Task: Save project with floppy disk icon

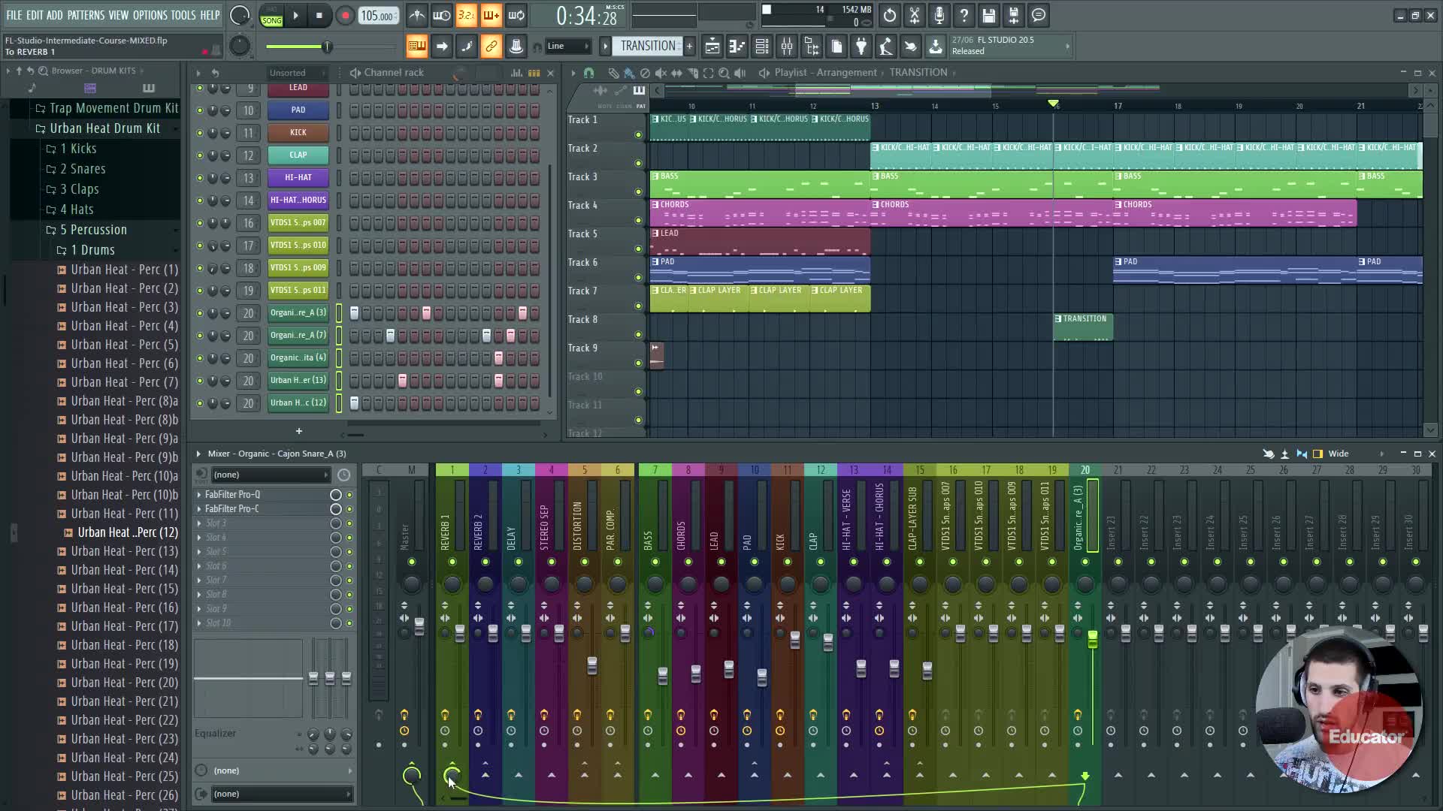Action: point(988,15)
